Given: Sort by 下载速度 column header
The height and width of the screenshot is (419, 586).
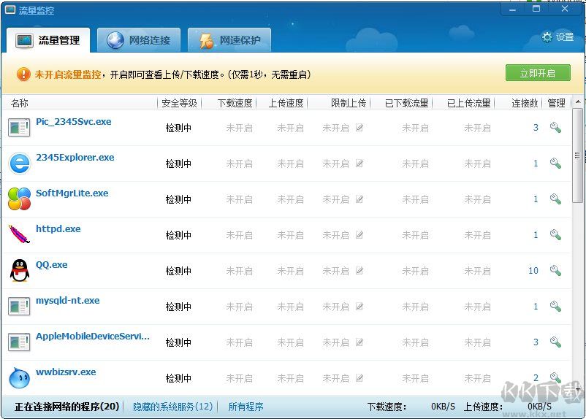Looking at the screenshot, I should (x=235, y=103).
